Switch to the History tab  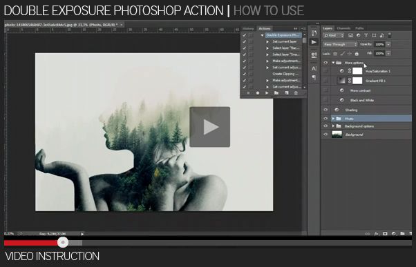click(x=248, y=28)
